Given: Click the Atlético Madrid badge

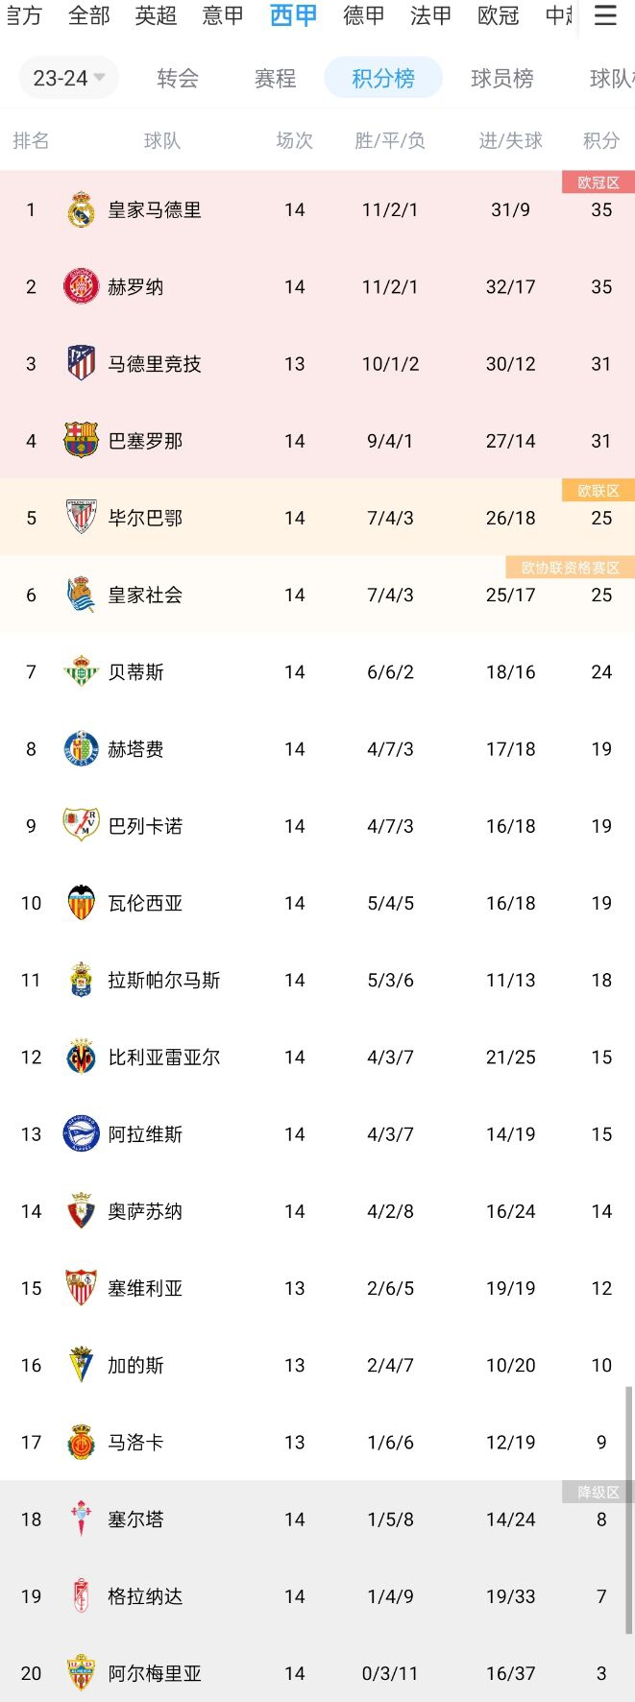Looking at the screenshot, I should tap(82, 363).
